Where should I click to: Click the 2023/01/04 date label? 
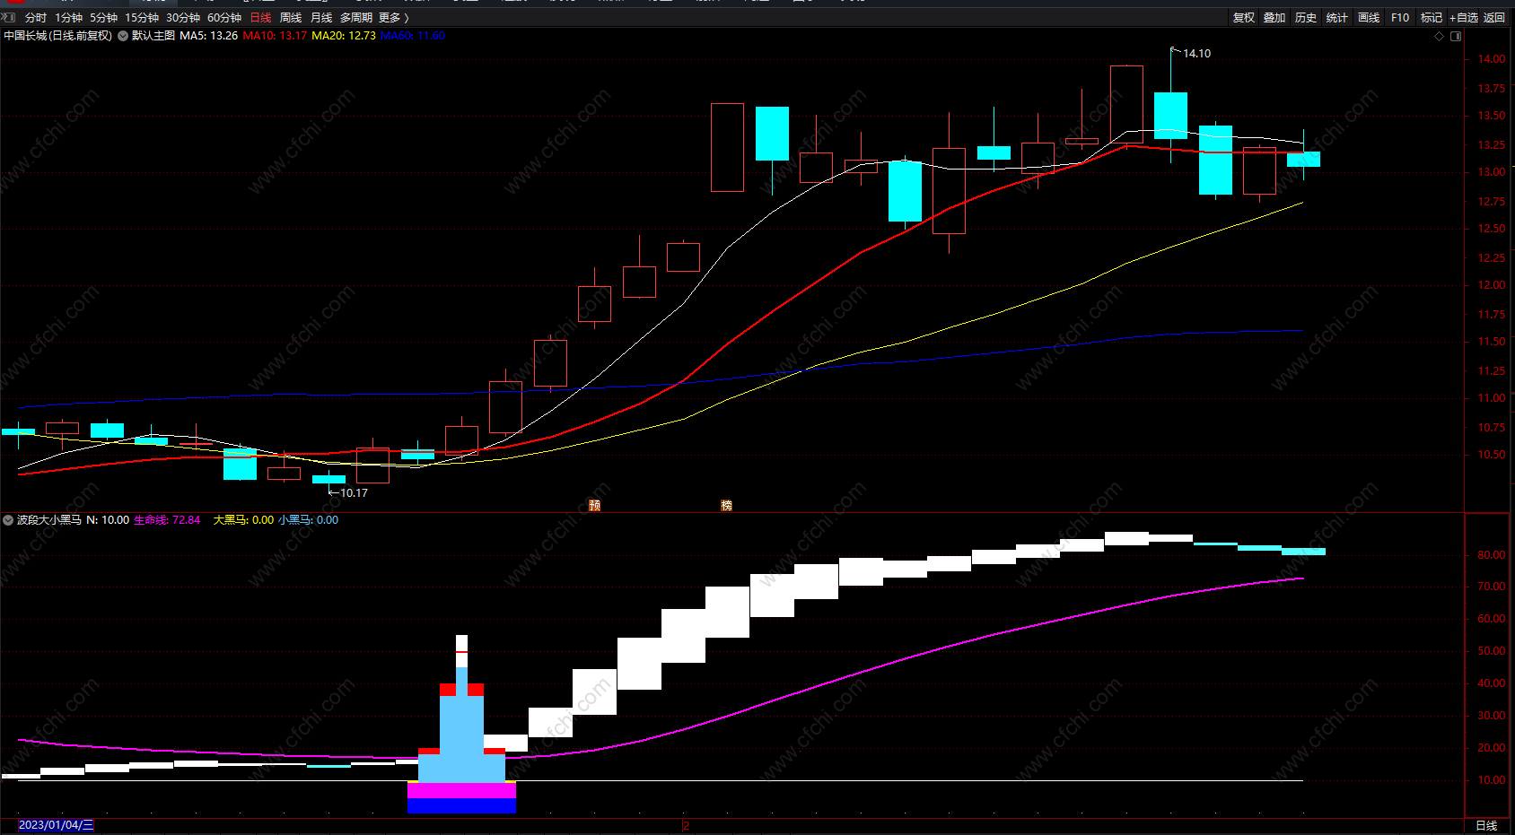[56, 825]
